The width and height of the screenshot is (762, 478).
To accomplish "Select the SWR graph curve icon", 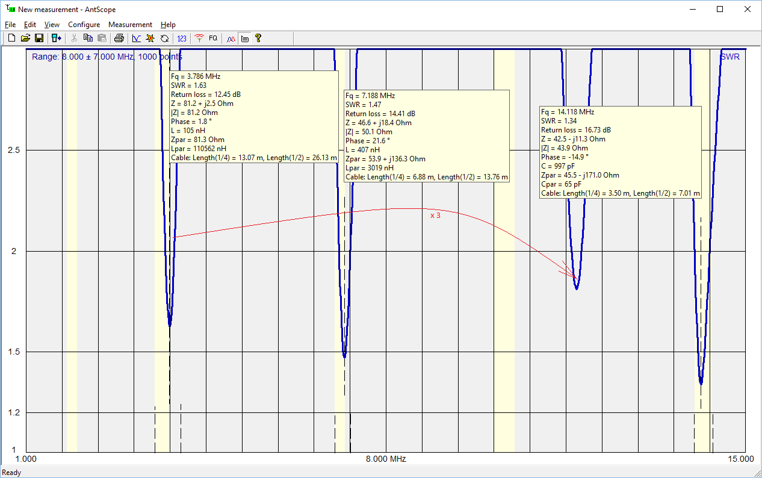I will click(137, 39).
